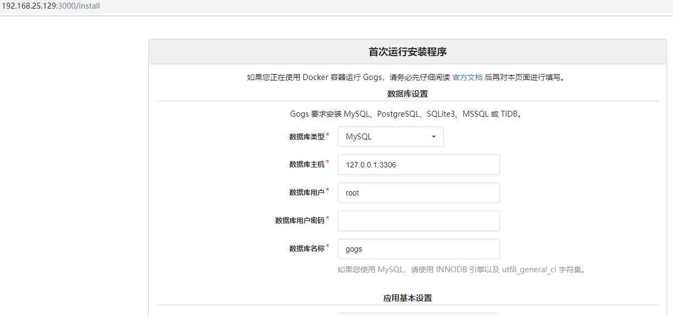This screenshot has height=316, width=673.
Task: Open the 数据库类型 MySQL dropdown
Action: 390,137
